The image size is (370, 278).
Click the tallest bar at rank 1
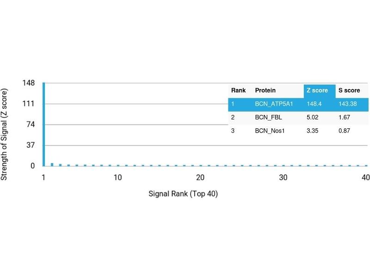[x=44, y=124]
